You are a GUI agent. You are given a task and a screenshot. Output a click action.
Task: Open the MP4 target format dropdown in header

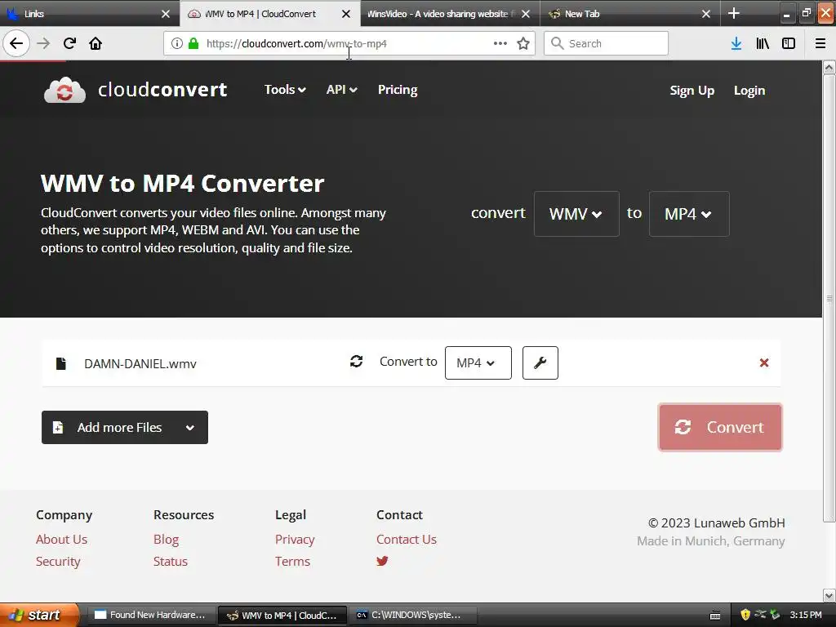[x=689, y=214]
